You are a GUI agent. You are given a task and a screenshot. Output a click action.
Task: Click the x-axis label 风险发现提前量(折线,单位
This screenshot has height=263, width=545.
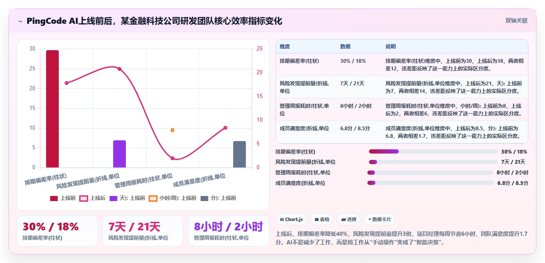tap(88, 181)
